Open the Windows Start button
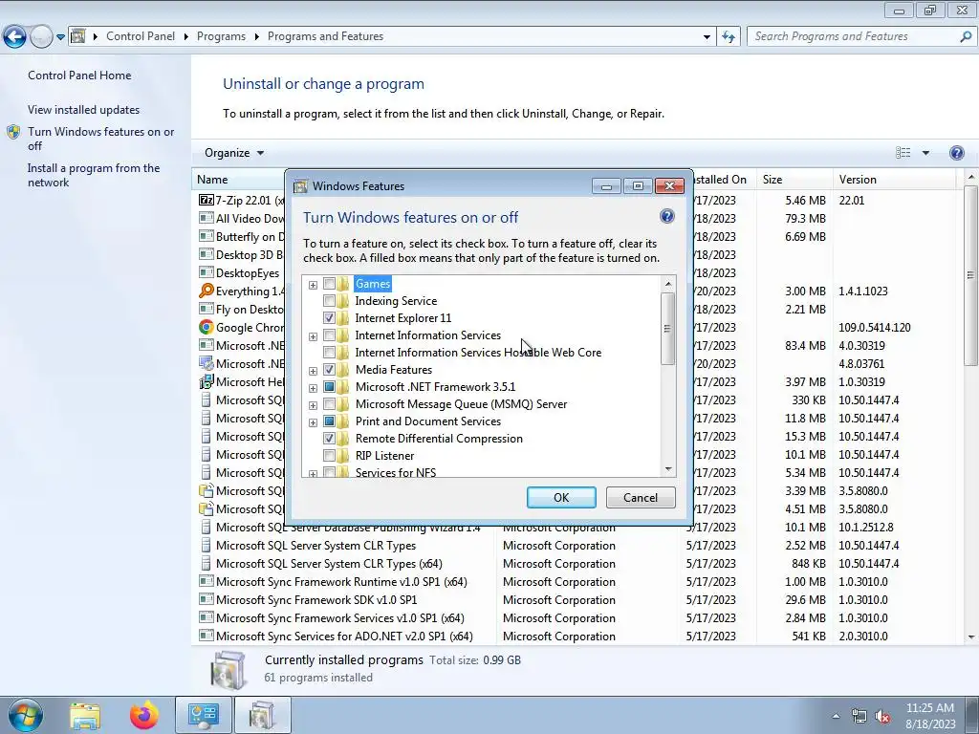 click(x=25, y=715)
